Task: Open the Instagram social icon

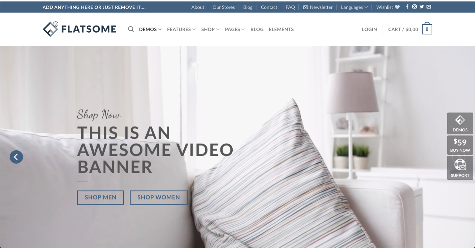Action: pyautogui.click(x=415, y=7)
